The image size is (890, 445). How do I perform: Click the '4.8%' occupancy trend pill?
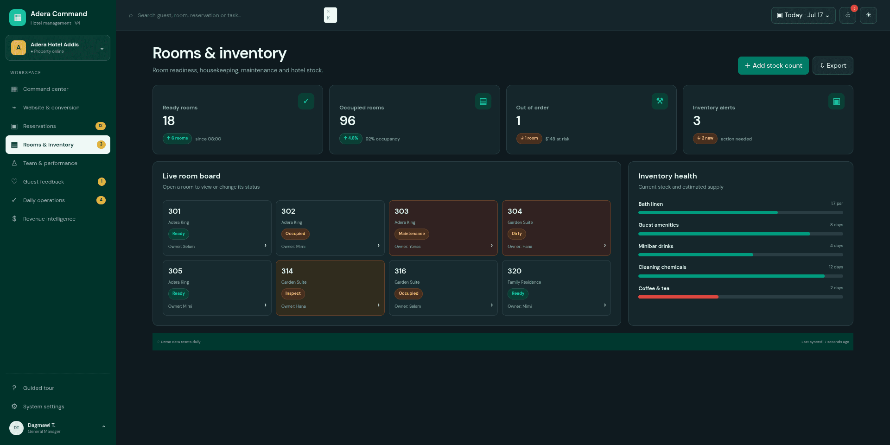[x=351, y=139]
